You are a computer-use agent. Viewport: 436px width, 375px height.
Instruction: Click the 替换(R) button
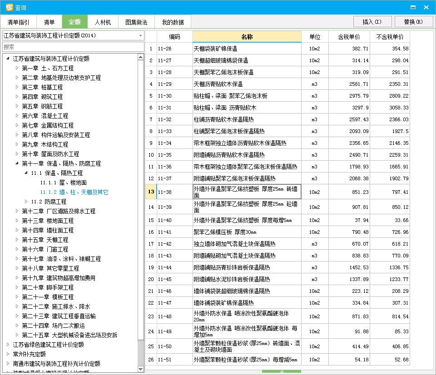click(x=413, y=21)
